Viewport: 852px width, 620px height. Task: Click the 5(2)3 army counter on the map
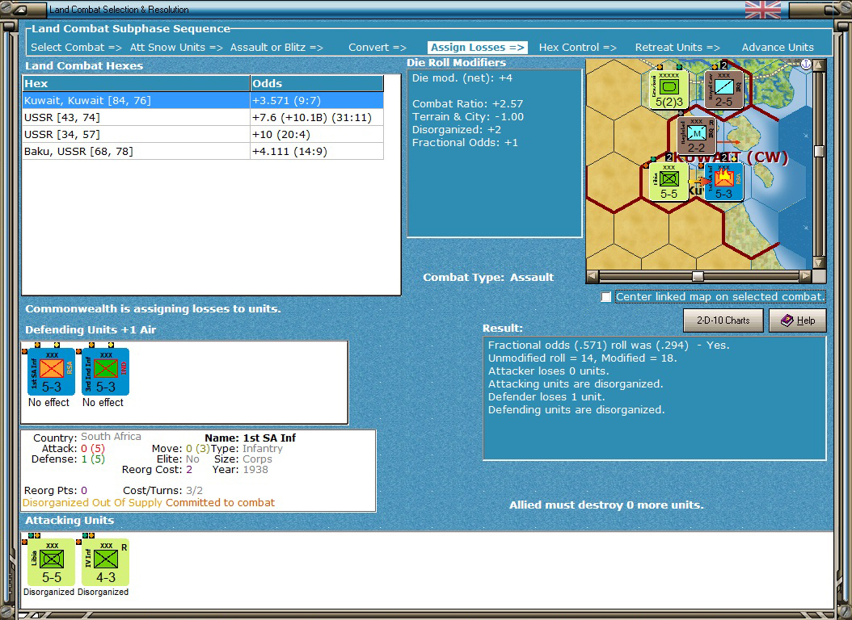pos(669,90)
